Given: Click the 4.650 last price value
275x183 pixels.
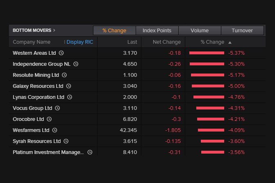Looking at the screenshot, I should click(x=130, y=64).
